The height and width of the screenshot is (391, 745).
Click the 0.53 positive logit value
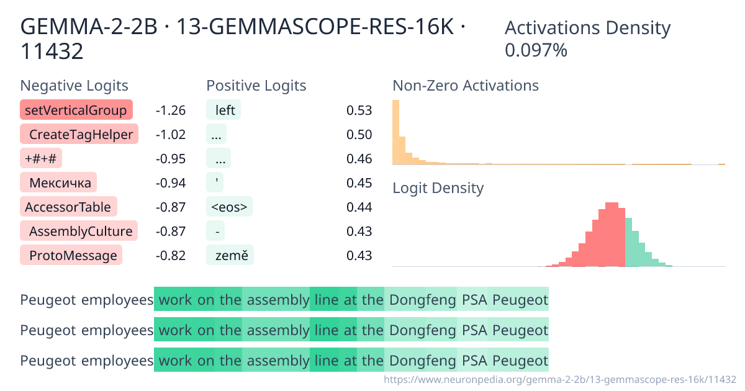359,111
